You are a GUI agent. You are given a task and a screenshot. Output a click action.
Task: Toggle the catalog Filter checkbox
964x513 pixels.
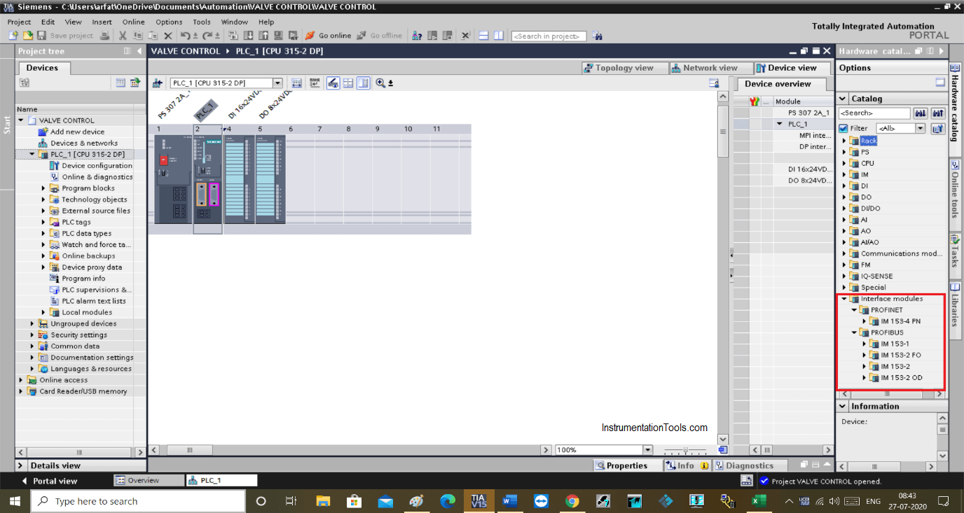pyautogui.click(x=843, y=128)
